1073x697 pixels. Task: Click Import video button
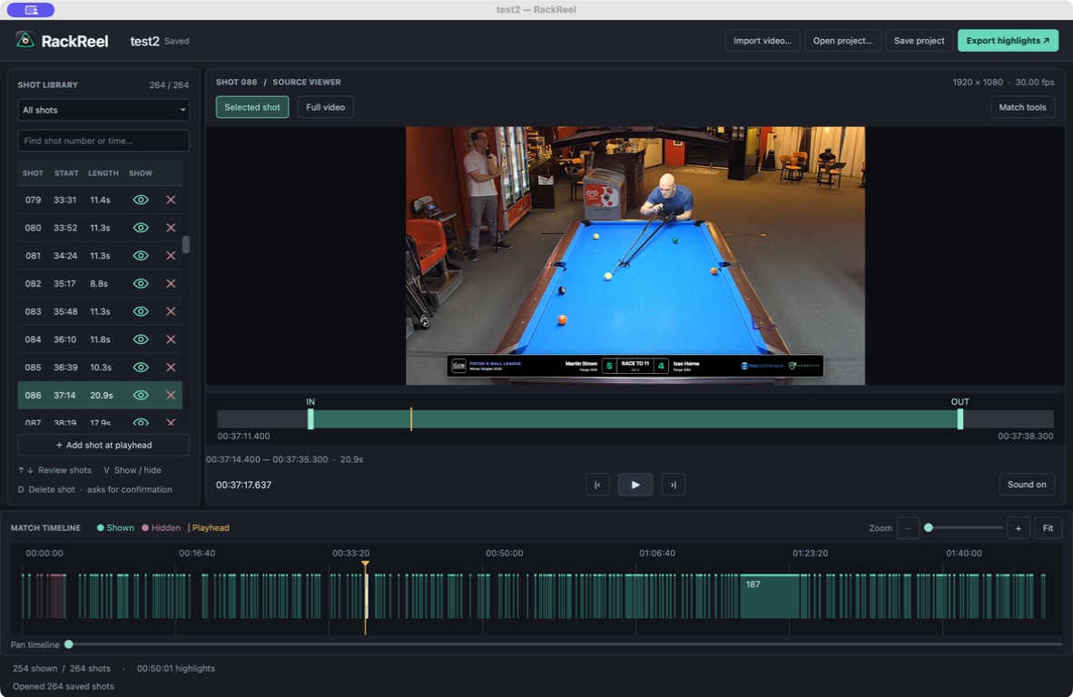coord(763,41)
